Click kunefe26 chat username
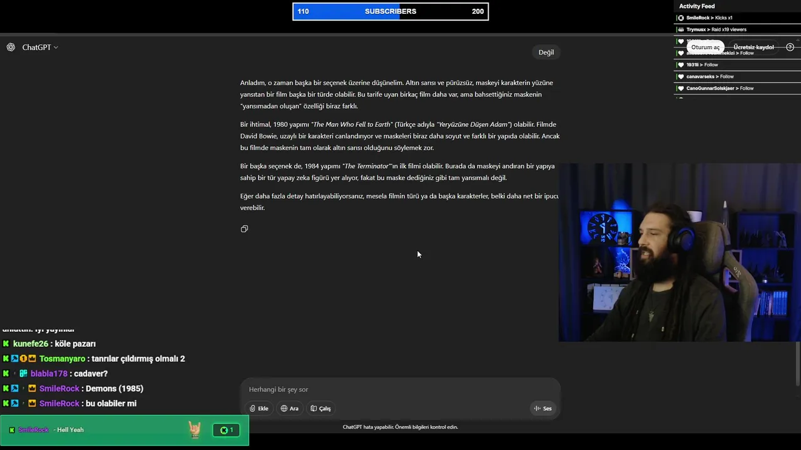This screenshot has height=450, width=801. click(31, 344)
